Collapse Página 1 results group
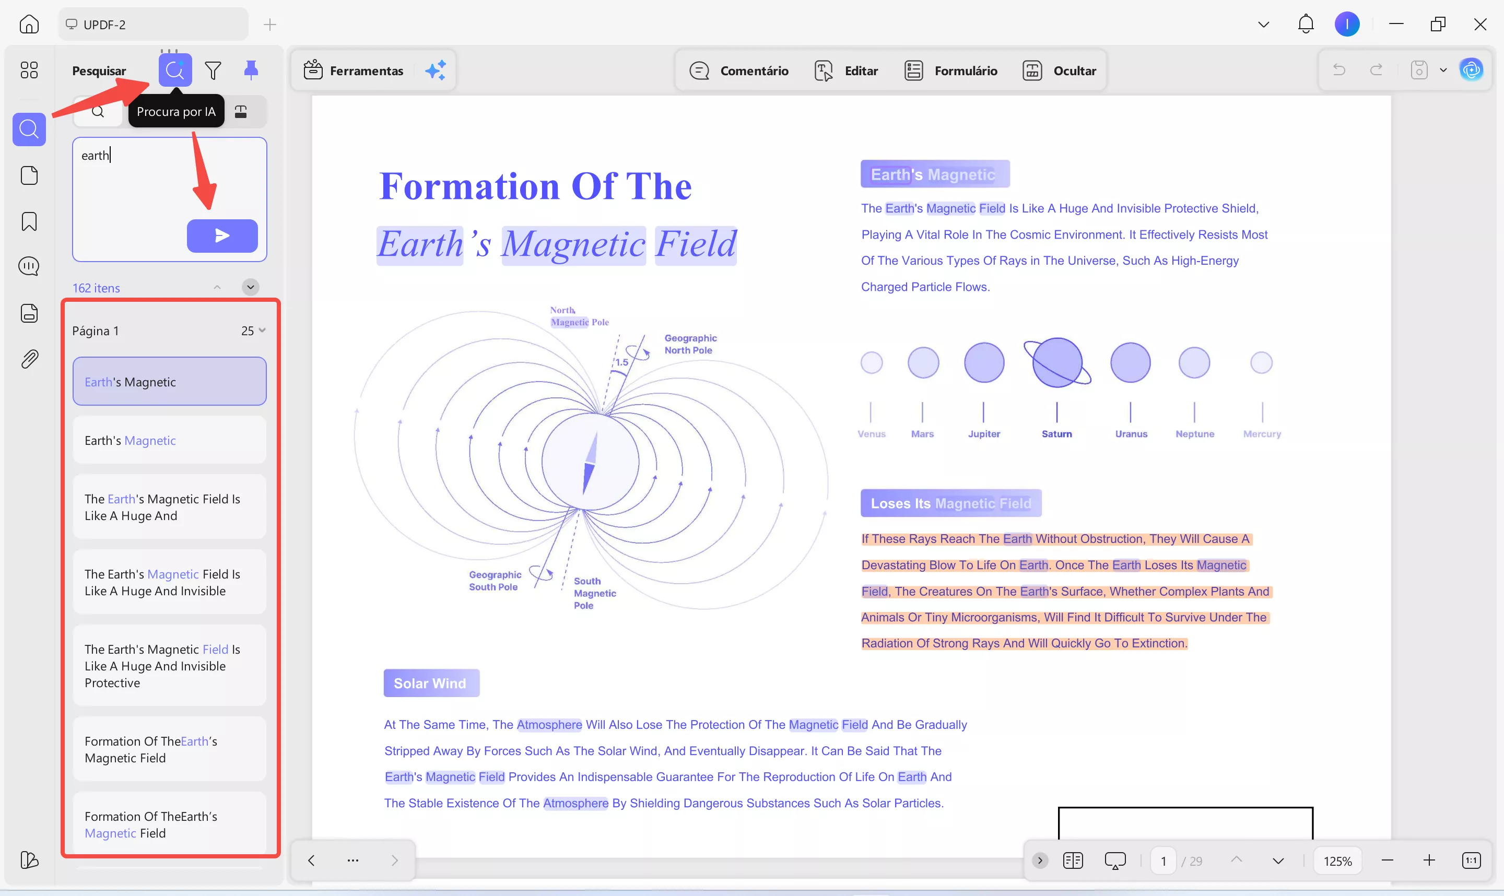This screenshot has height=896, width=1504. pos(262,331)
